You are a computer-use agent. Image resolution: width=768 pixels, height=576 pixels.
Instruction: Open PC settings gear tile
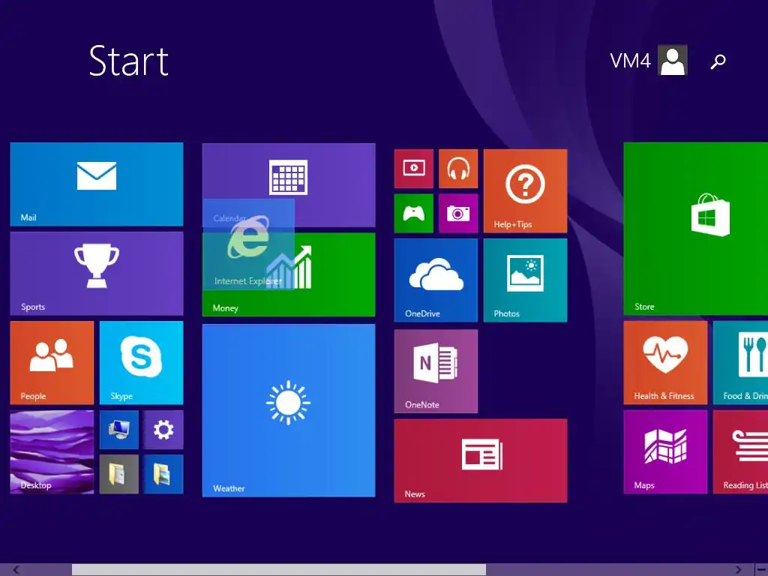[x=163, y=430]
